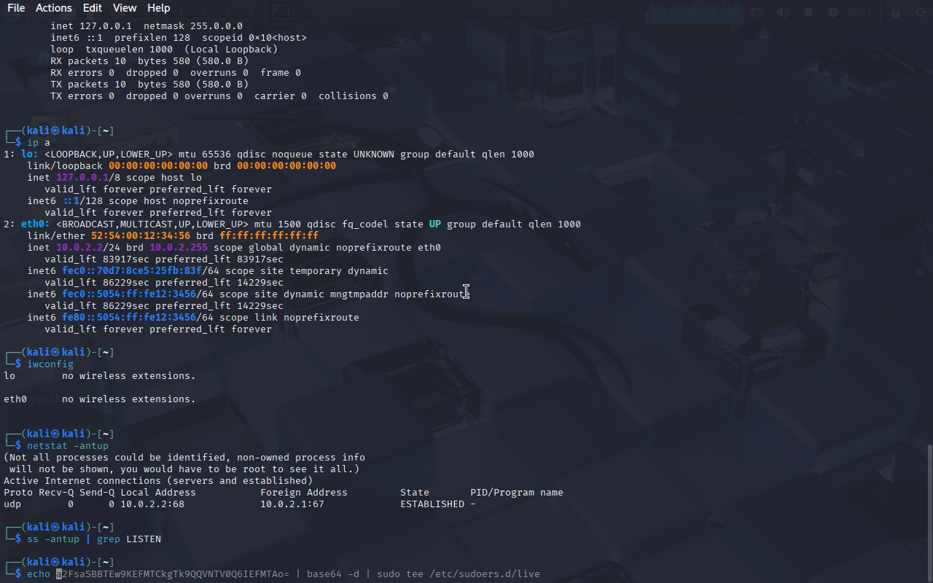
Task: Click the faint volume speaker icon in panel
Action: [783, 12]
